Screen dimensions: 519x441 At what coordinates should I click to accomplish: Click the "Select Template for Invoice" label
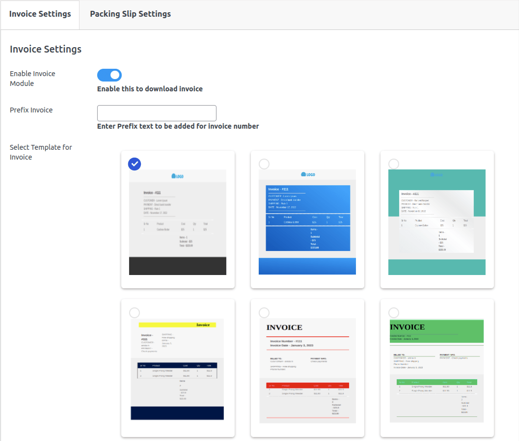point(41,152)
